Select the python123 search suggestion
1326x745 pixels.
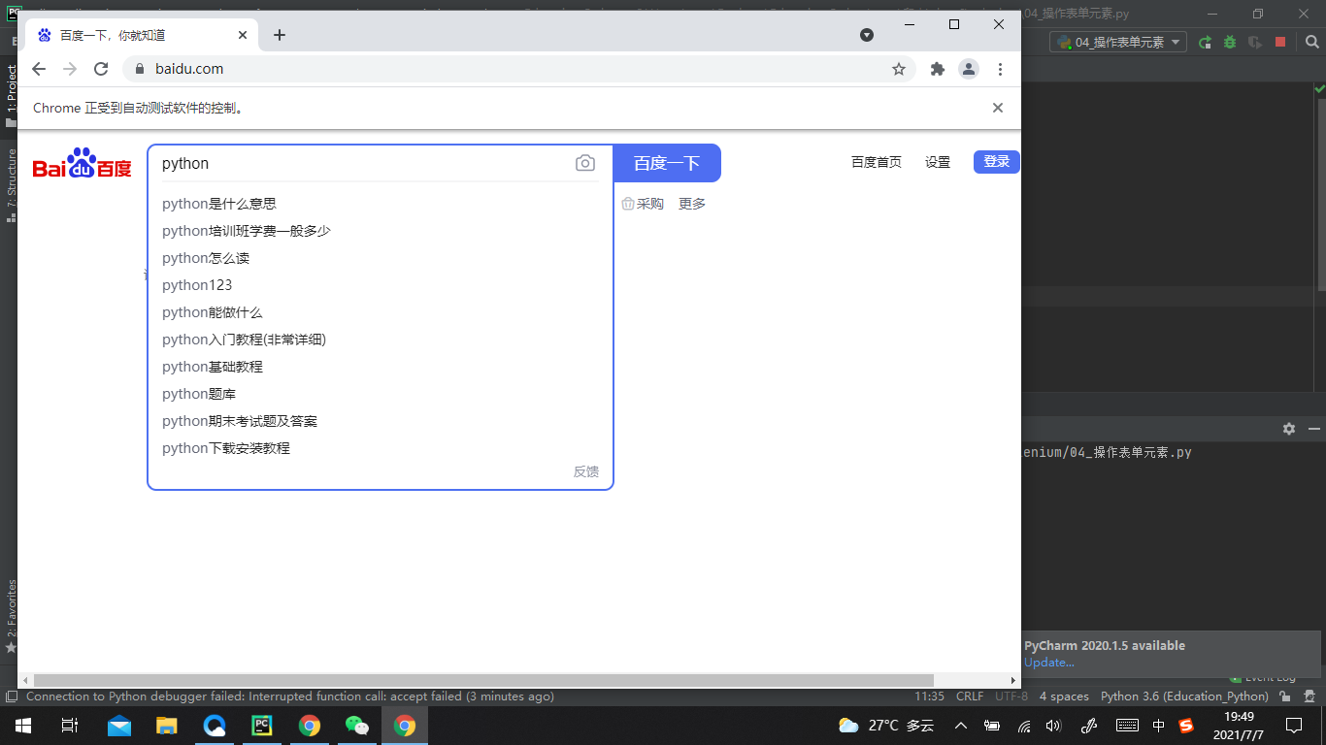[x=197, y=284]
